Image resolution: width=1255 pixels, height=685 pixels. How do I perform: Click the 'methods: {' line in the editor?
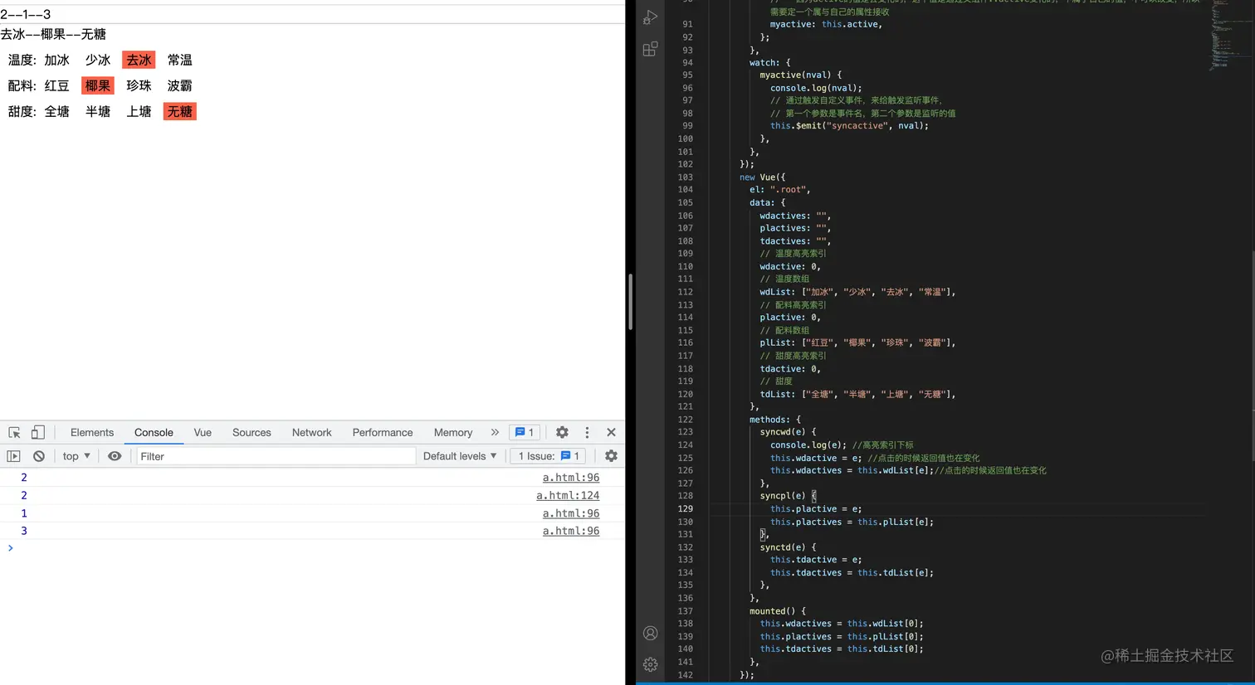pos(774,420)
